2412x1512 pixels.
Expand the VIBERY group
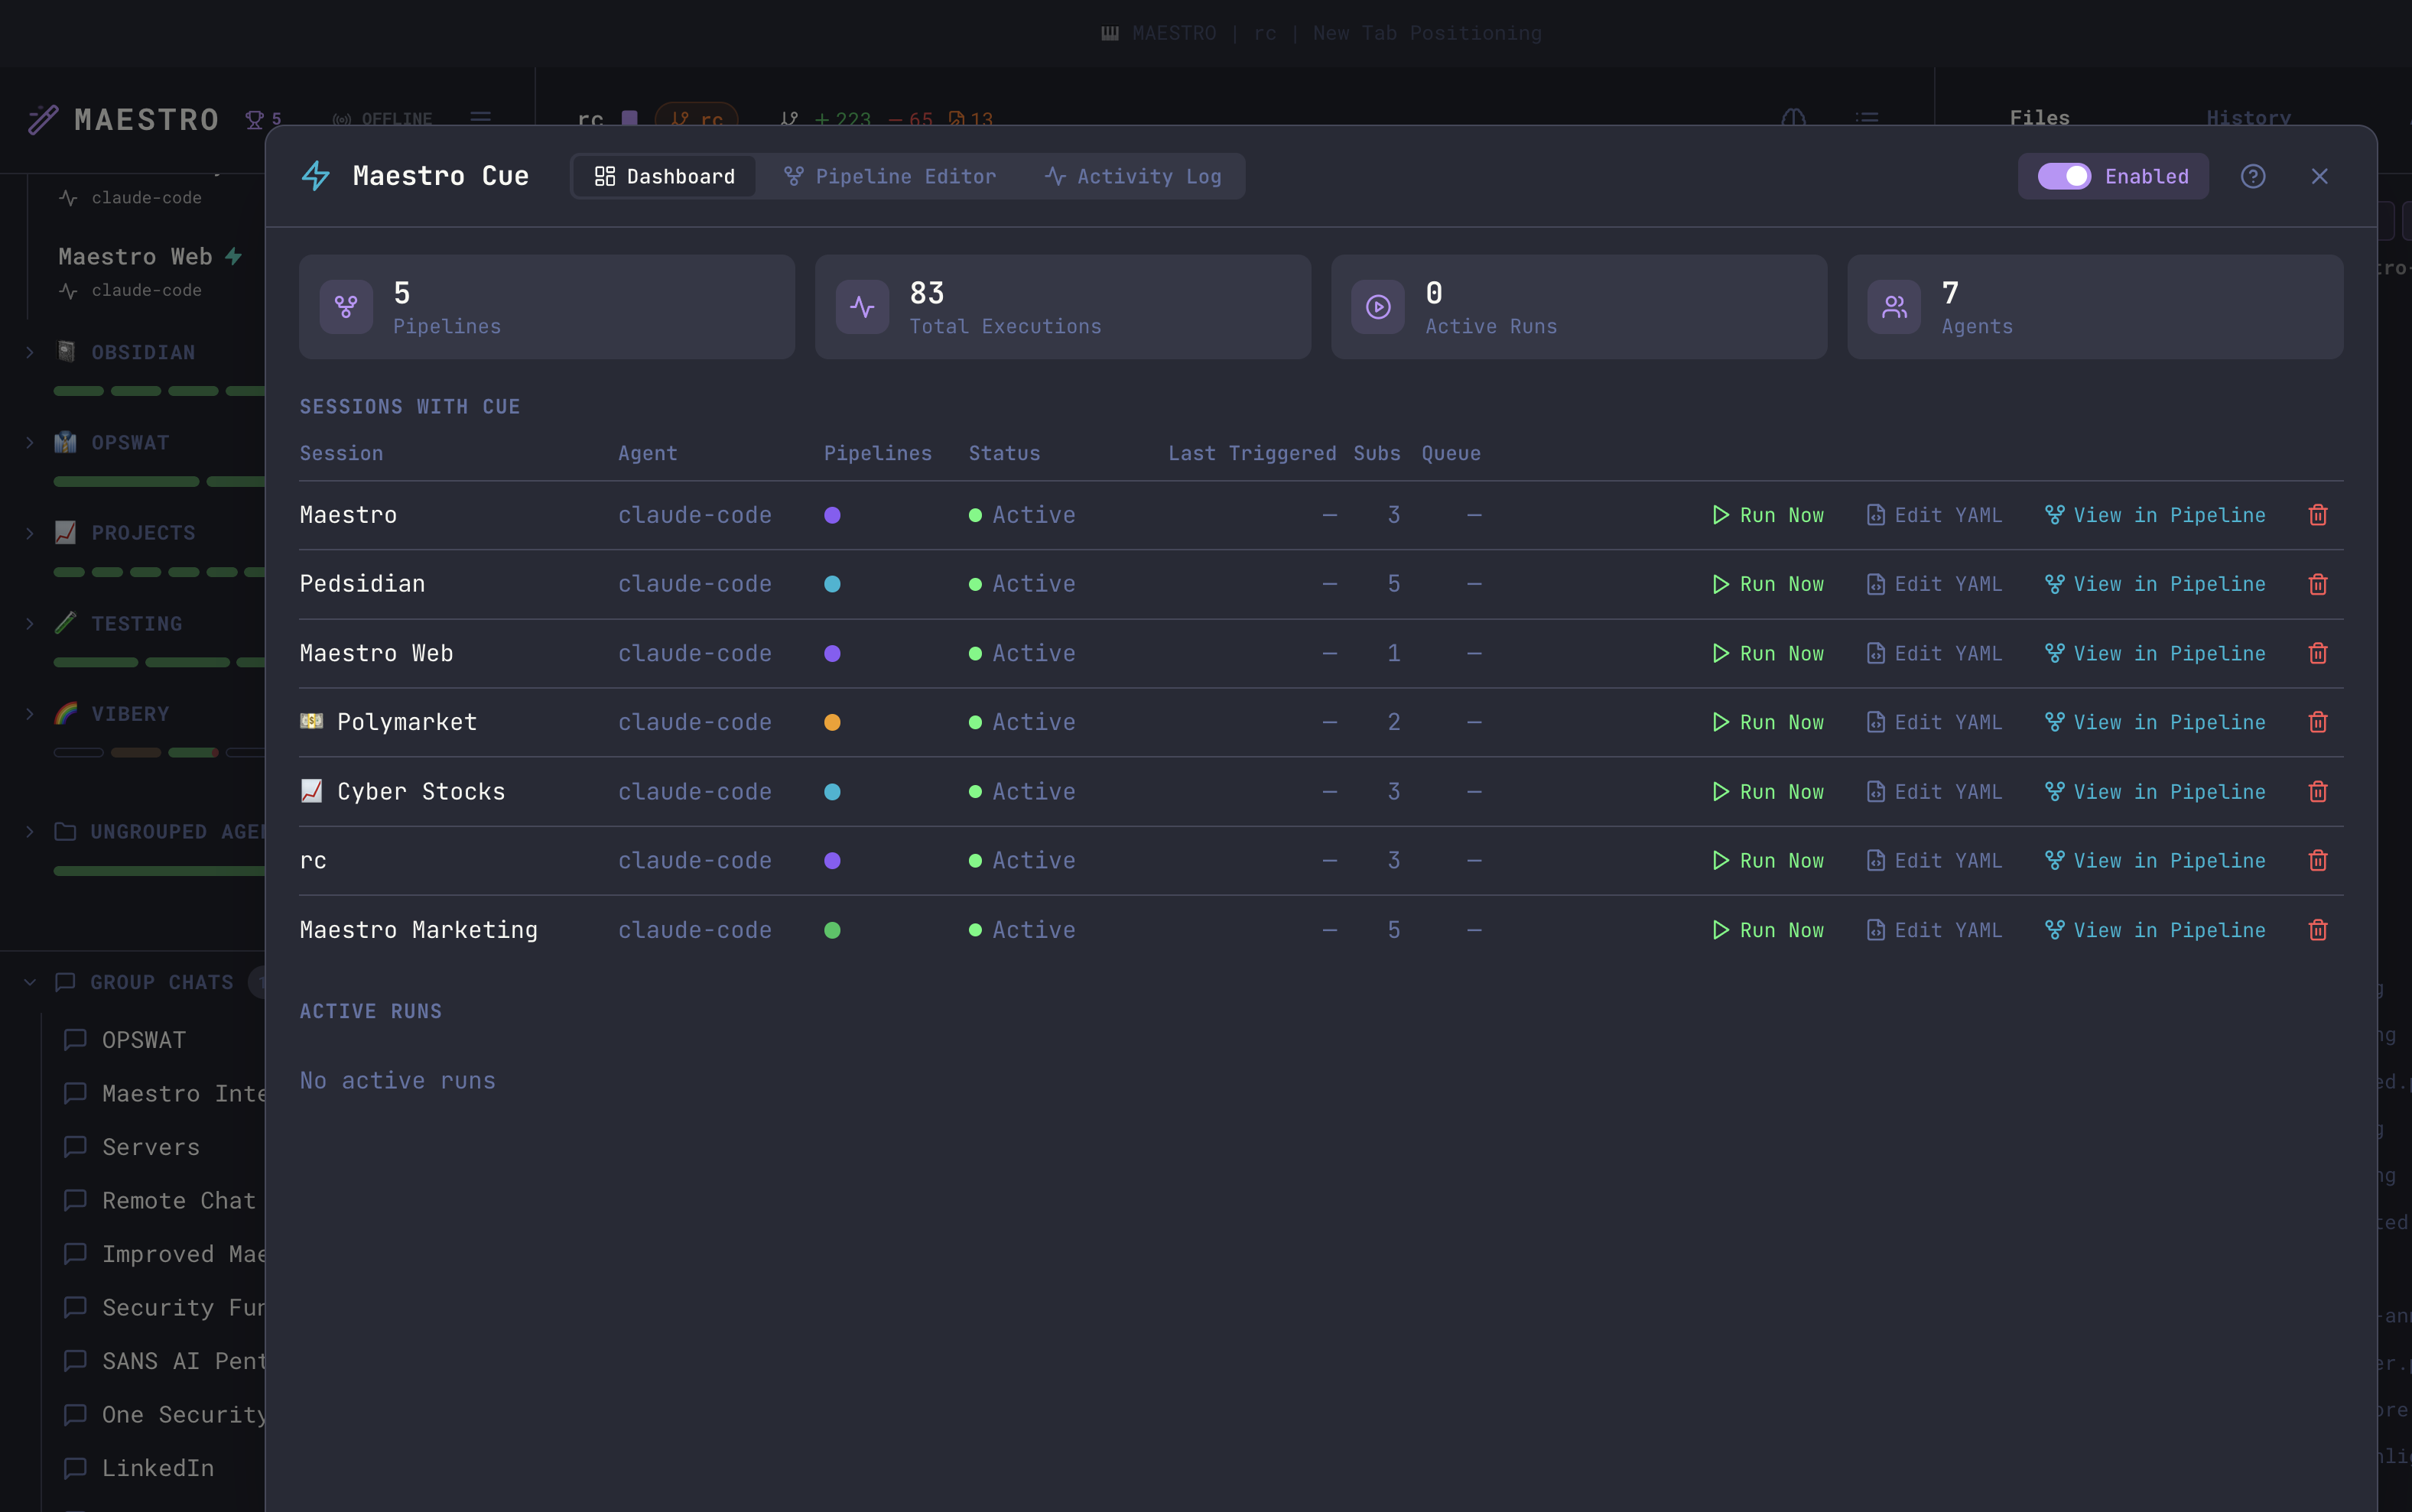point(30,714)
